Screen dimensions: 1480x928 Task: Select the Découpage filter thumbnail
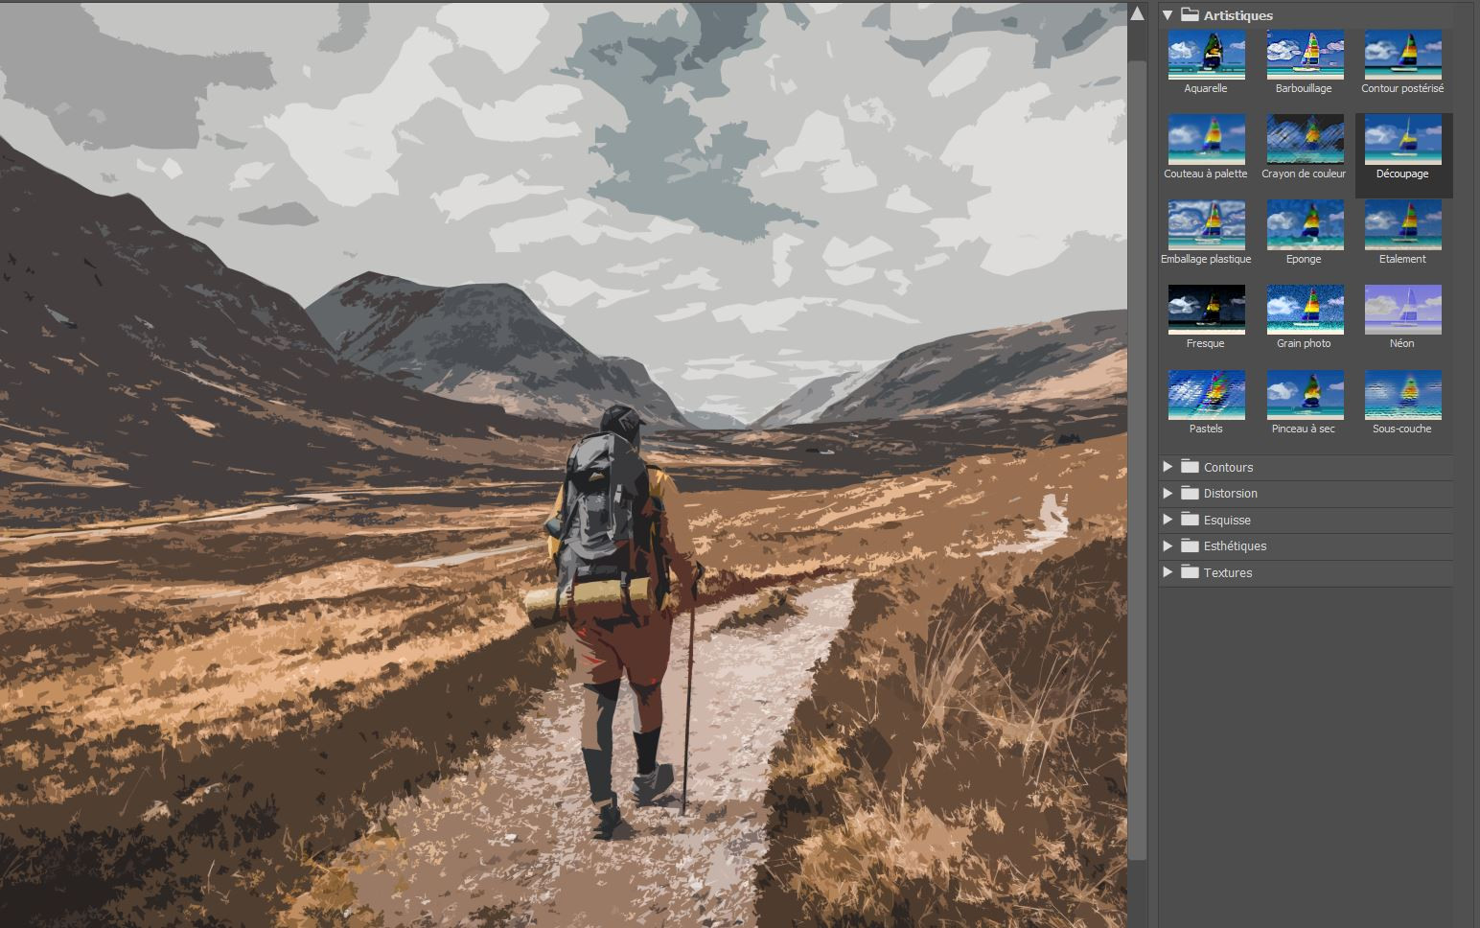(x=1402, y=140)
